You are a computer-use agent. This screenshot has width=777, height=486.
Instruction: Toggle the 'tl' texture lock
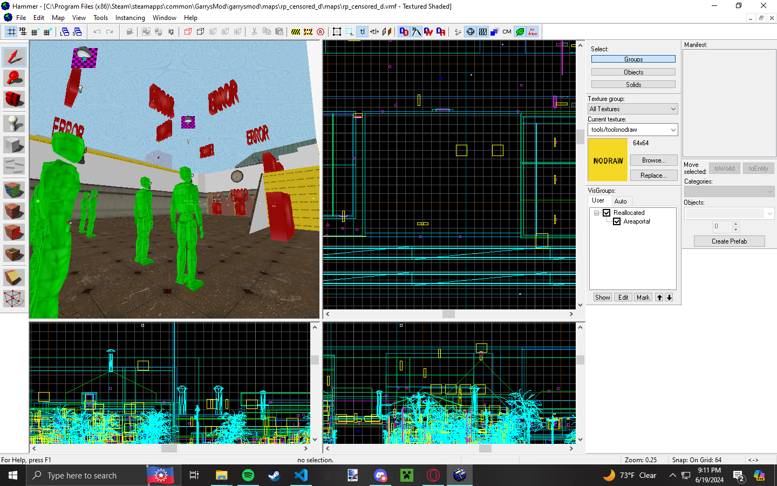[x=362, y=32]
